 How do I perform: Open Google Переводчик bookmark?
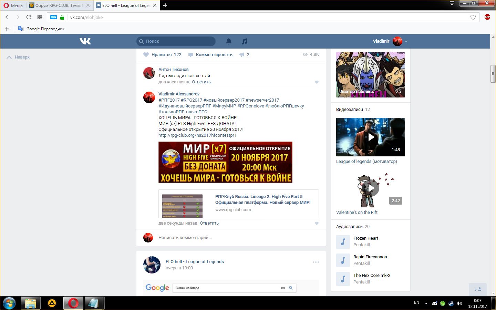tap(41, 29)
